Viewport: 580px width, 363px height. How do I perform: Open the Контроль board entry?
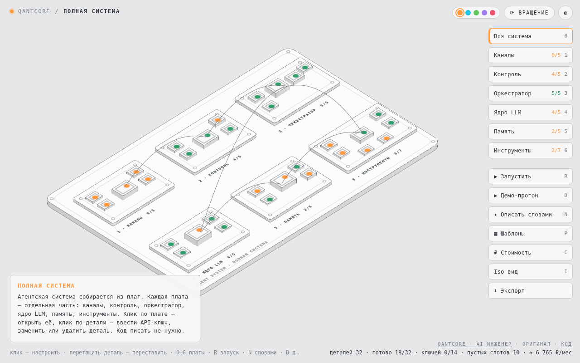(x=530, y=74)
